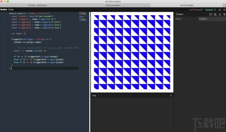Click the my-first-graph* title text

196,10
